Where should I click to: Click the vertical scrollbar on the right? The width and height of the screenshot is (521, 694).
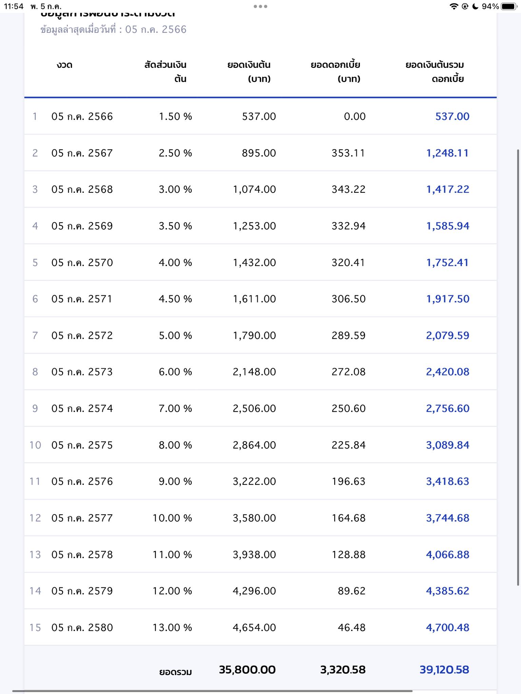(x=518, y=367)
